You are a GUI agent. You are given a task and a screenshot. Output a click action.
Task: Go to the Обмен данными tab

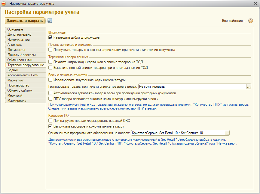pos(25,60)
